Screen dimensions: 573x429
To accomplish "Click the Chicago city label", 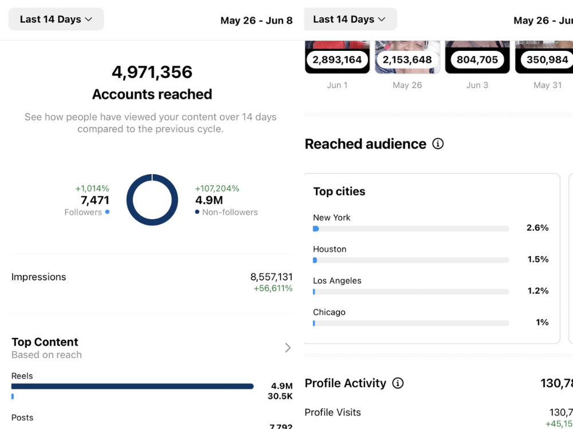I will tap(329, 312).
